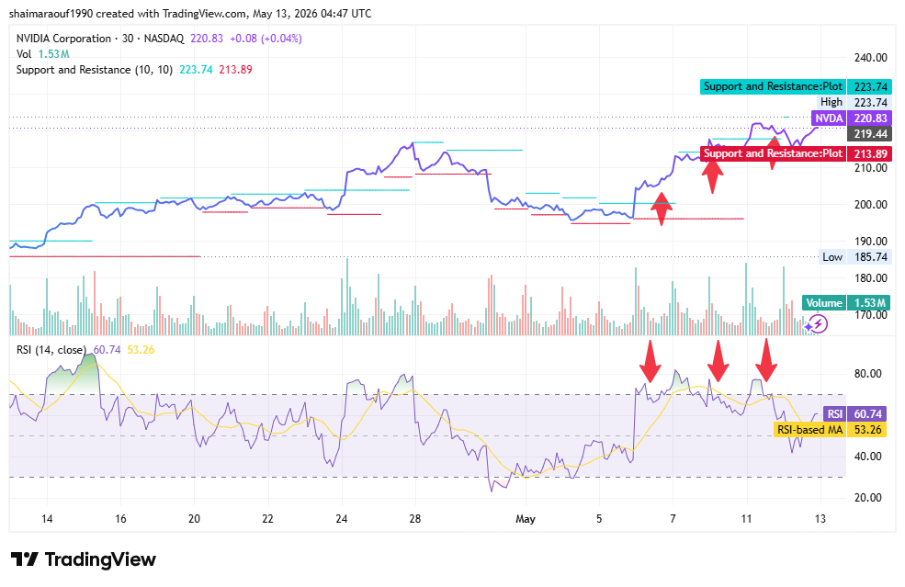
Task: Click the May label on the time axis
Action: [x=526, y=519]
